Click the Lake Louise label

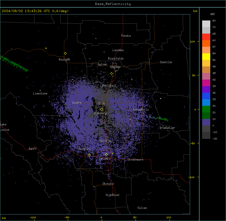(4, 127)
